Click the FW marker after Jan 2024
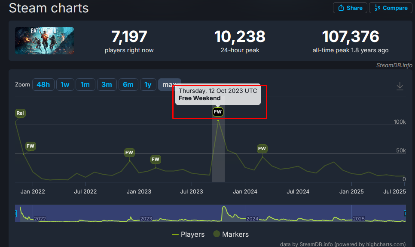415x247 pixels. click(x=262, y=149)
